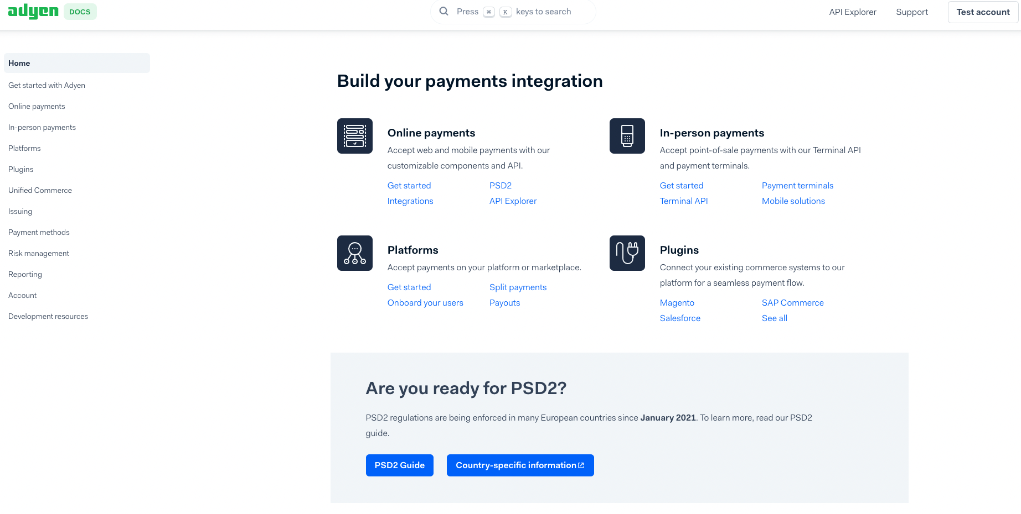Click See all under Plugins

coord(774,318)
